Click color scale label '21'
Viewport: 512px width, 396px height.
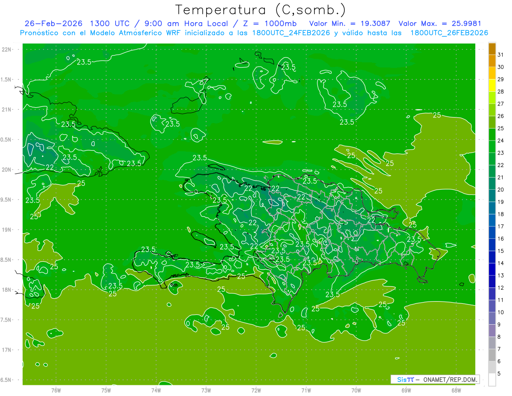[501, 177]
